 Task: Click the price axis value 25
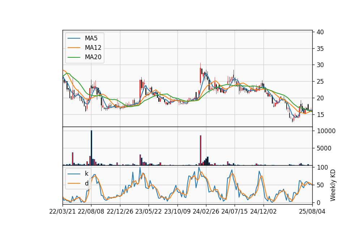pyautogui.click(x=320, y=82)
